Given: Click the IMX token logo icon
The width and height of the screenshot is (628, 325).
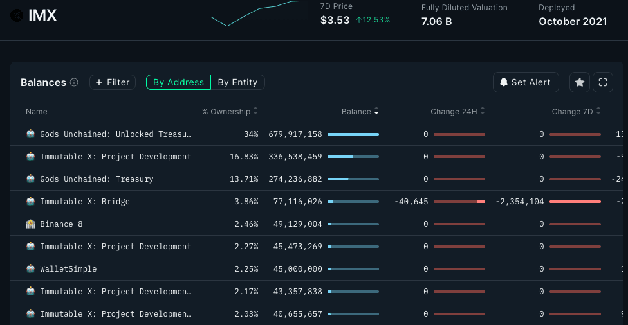Looking at the screenshot, I should (x=16, y=15).
